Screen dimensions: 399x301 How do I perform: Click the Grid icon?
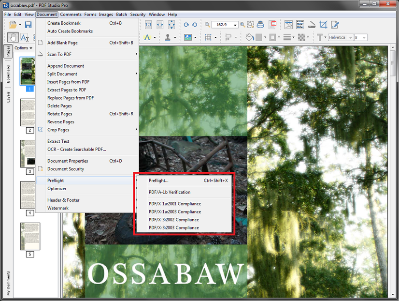[208, 37]
